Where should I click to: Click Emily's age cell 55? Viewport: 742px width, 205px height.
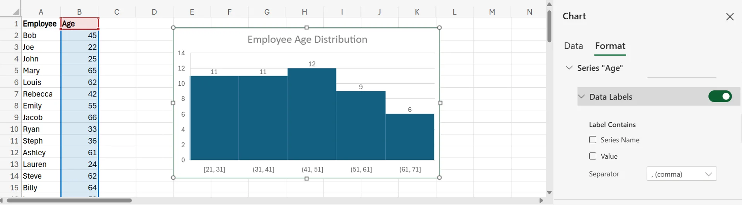click(80, 106)
